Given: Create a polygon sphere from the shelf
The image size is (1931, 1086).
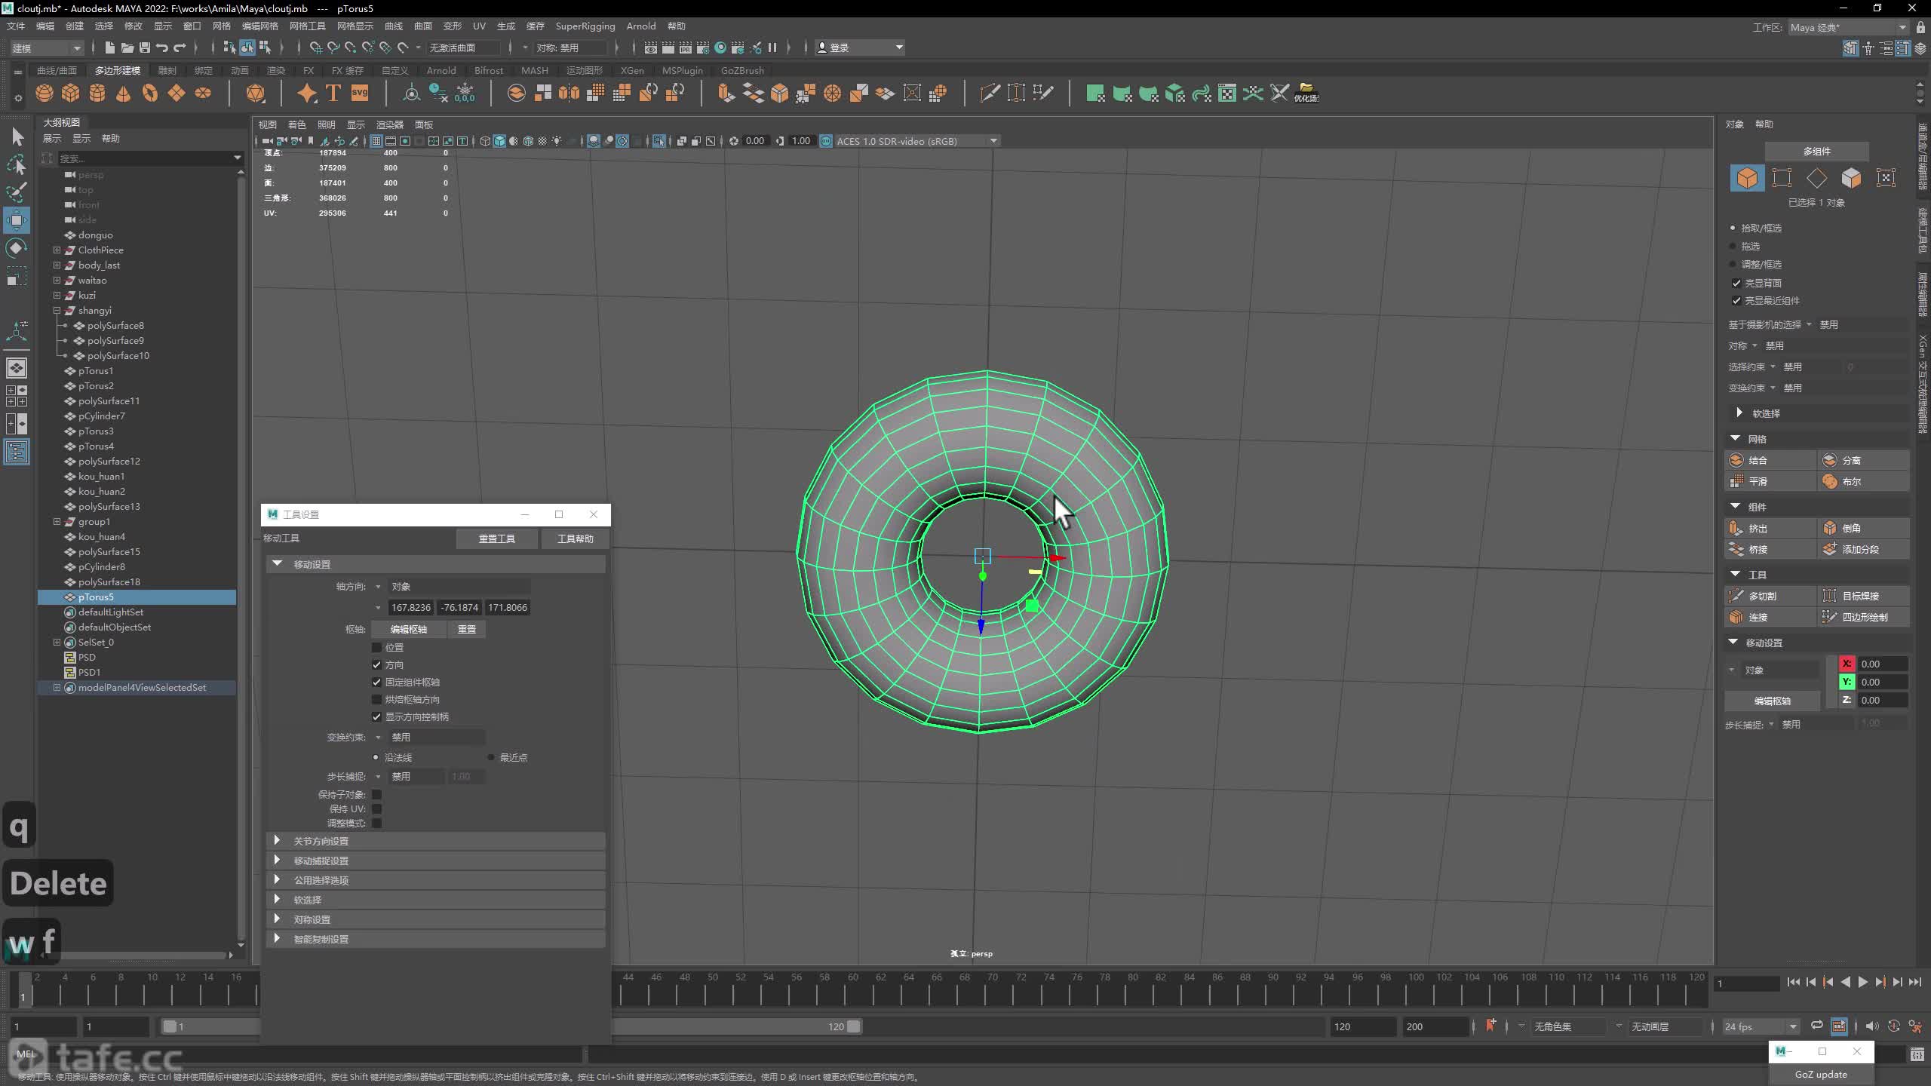Looking at the screenshot, I should tap(45, 93).
